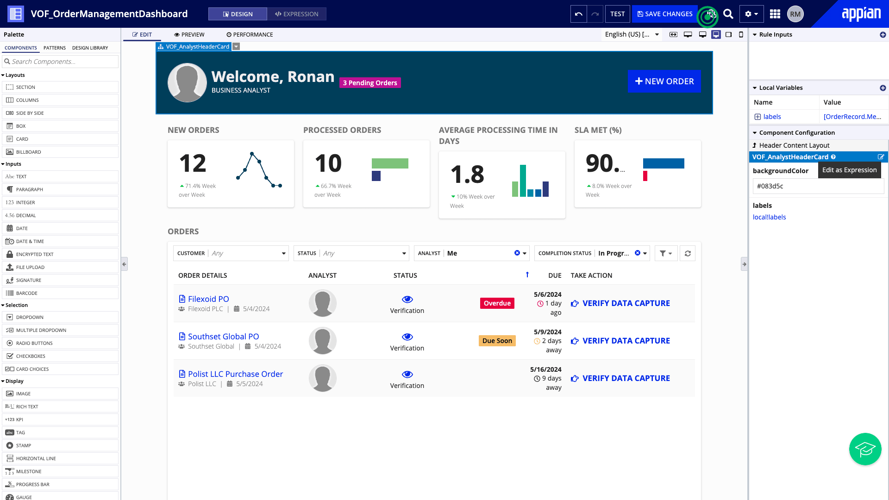The width and height of the screenshot is (889, 500).
Task: Clear the Analyst filter value
Action: pos(517,253)
